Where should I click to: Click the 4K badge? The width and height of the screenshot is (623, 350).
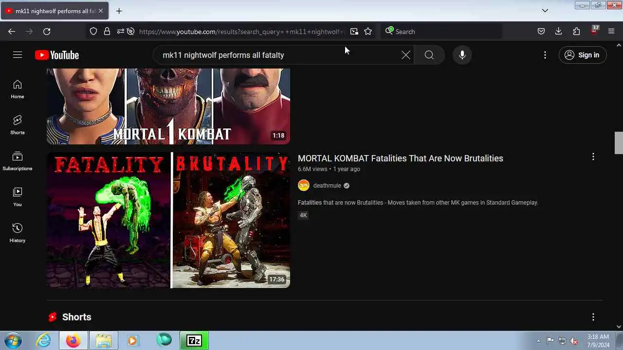point(303,215)
